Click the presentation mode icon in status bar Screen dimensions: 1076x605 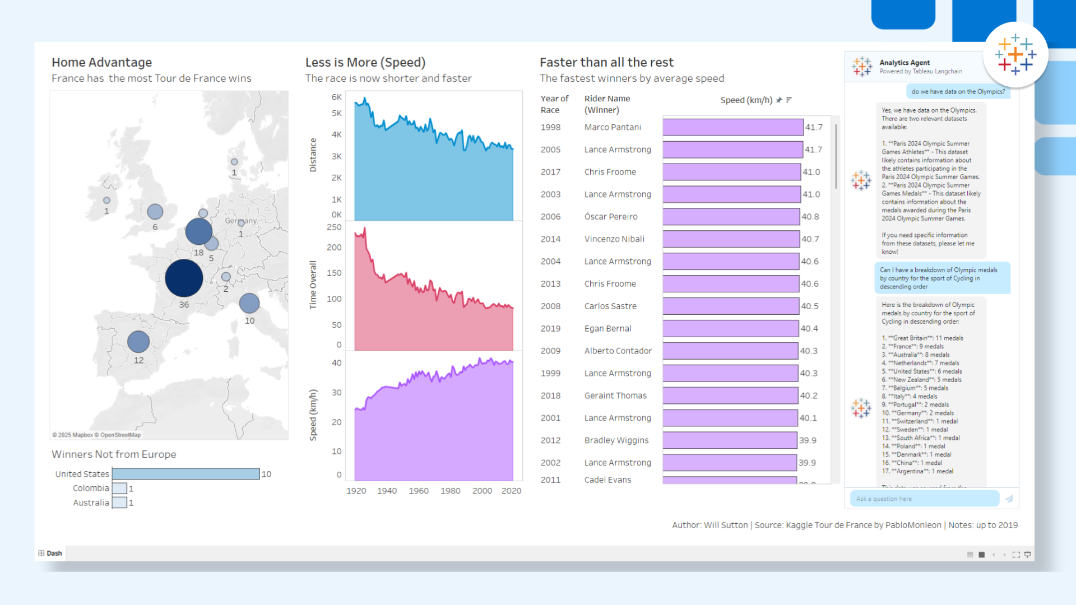(1028, 555)
